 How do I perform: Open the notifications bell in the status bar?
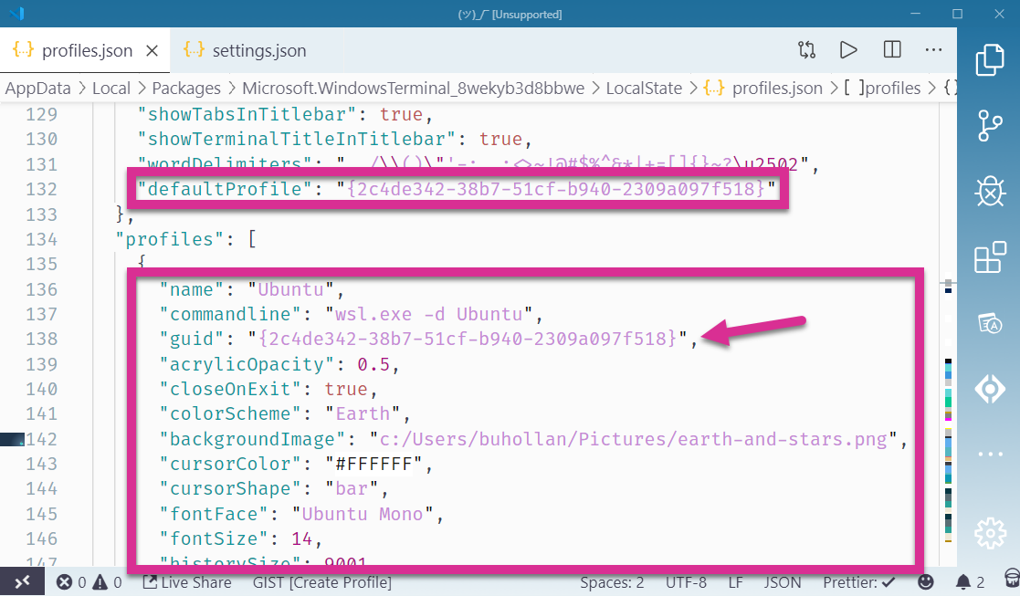tap(970, 582)
